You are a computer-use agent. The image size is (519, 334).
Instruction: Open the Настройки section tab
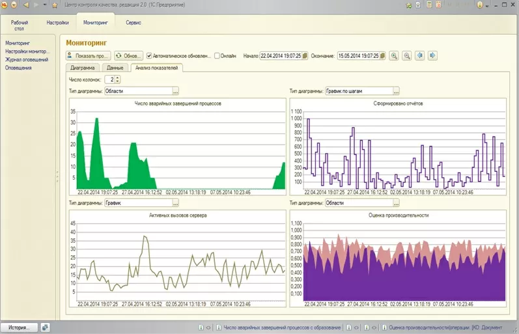point(58,23)
